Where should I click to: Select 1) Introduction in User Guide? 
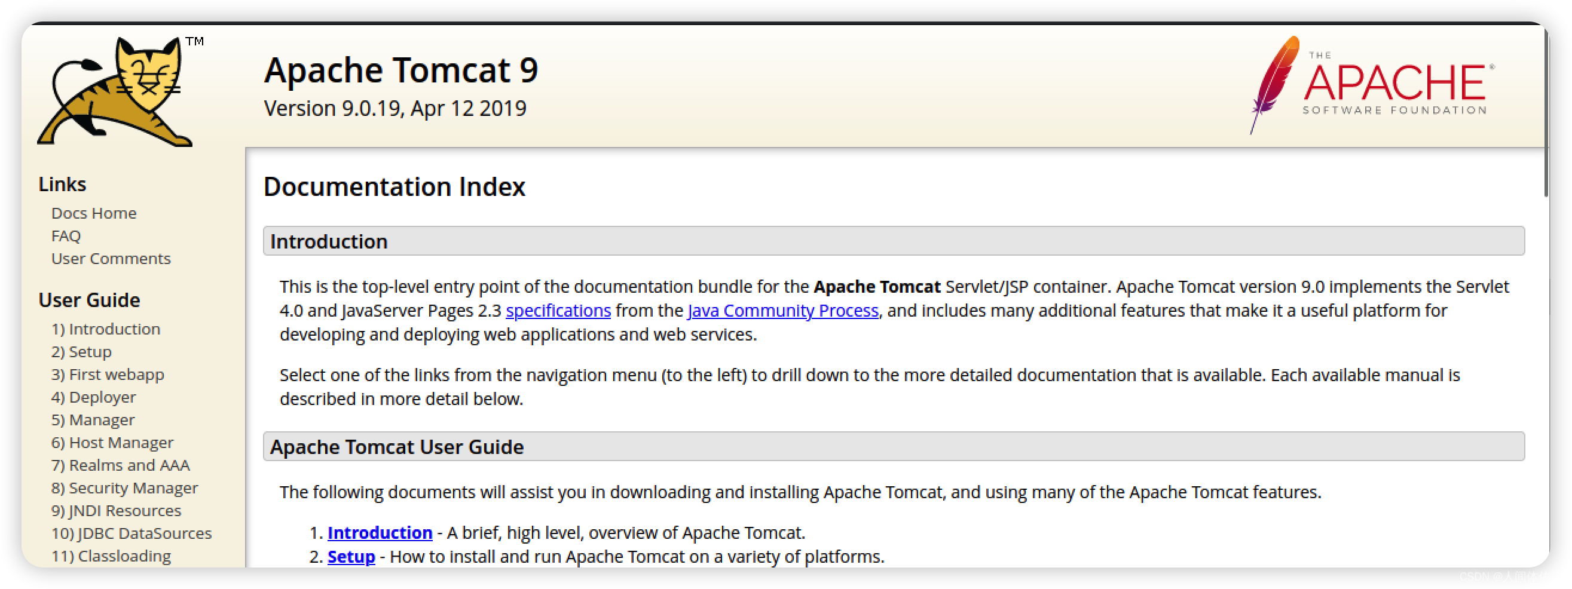tap(106, 329)
